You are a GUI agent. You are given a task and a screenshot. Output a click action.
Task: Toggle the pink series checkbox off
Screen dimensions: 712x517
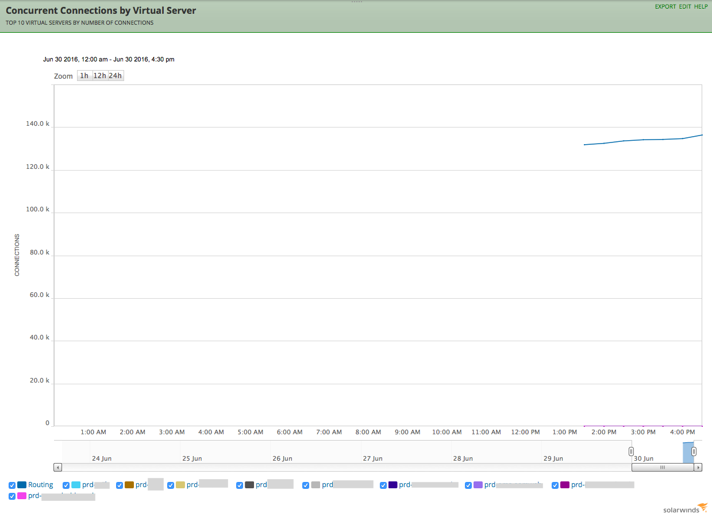(x=12, y=496)
